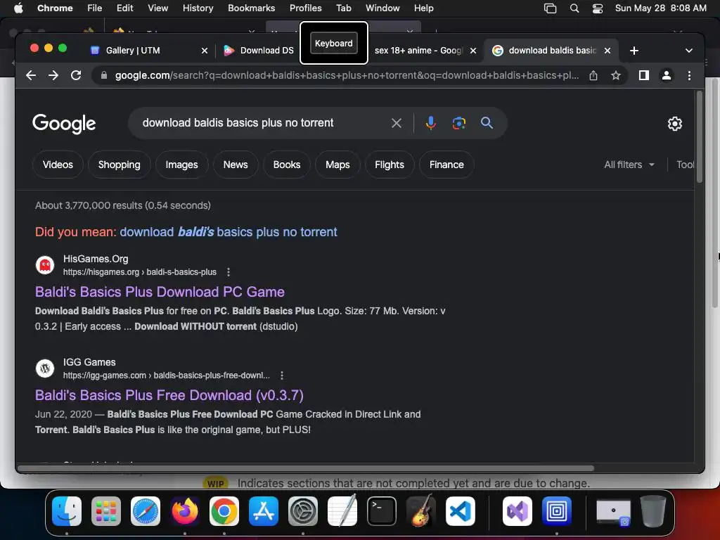Image resolution: width=720 pixels, height=540 pixels.
Task: Filter results by Flights
Action: pyautogui.click(x=390, y=165)
